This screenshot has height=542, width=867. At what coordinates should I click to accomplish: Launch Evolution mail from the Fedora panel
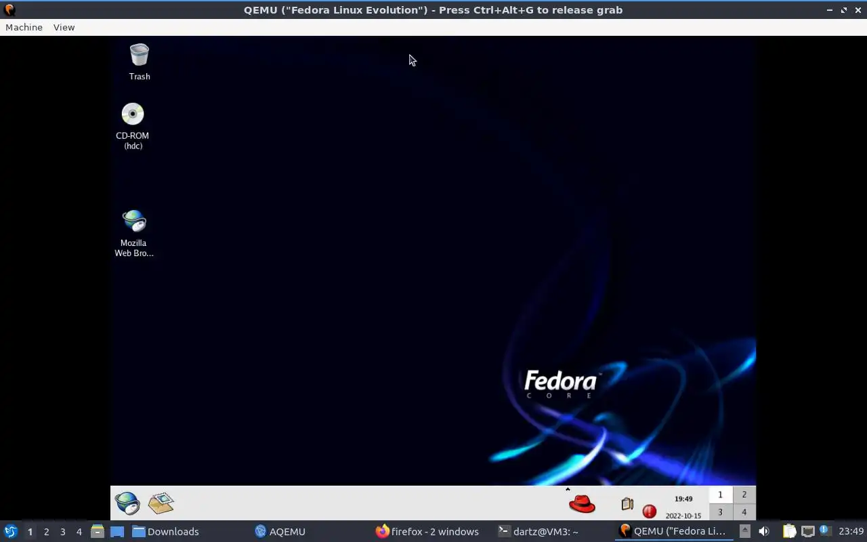161,503
